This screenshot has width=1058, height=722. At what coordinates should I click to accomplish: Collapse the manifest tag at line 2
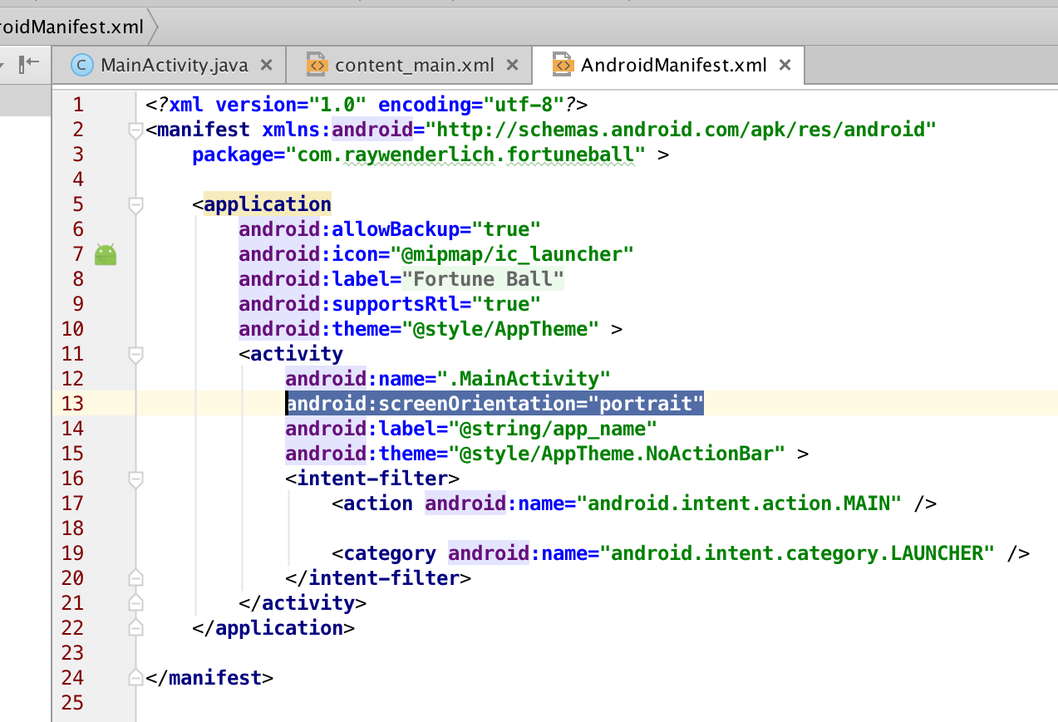135,130
